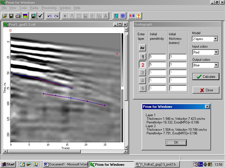Open the Model dropdown showing 2 layers
The height and width of the screenshot is (168, 225).
coord(205,39)
